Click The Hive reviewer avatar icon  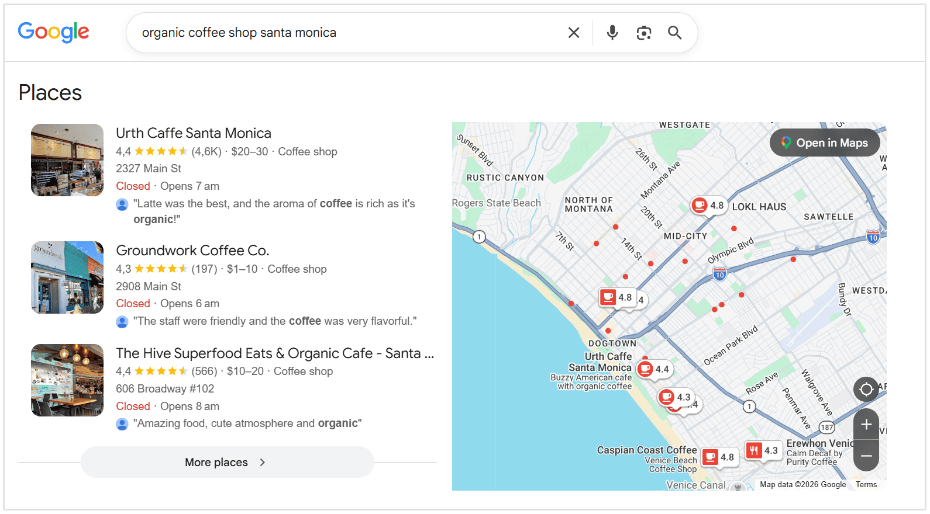[x=122, y=424]
